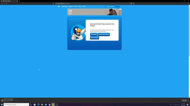Click the browser Forward arrow
The image size is (190, 106).
[x=4, y=4]
